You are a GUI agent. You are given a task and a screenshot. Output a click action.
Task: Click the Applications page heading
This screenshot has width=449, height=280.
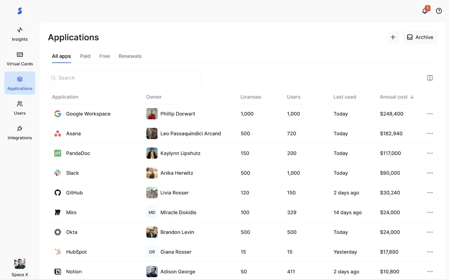coord(73,37)
